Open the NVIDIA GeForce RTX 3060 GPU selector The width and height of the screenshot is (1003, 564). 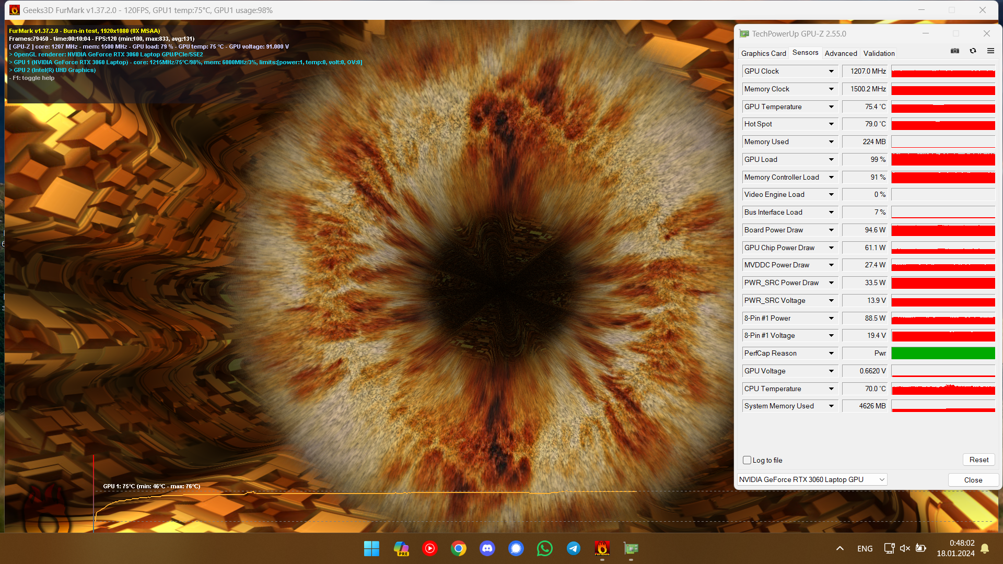pos(812,479)
